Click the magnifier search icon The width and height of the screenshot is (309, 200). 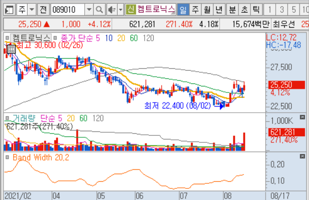99,10
